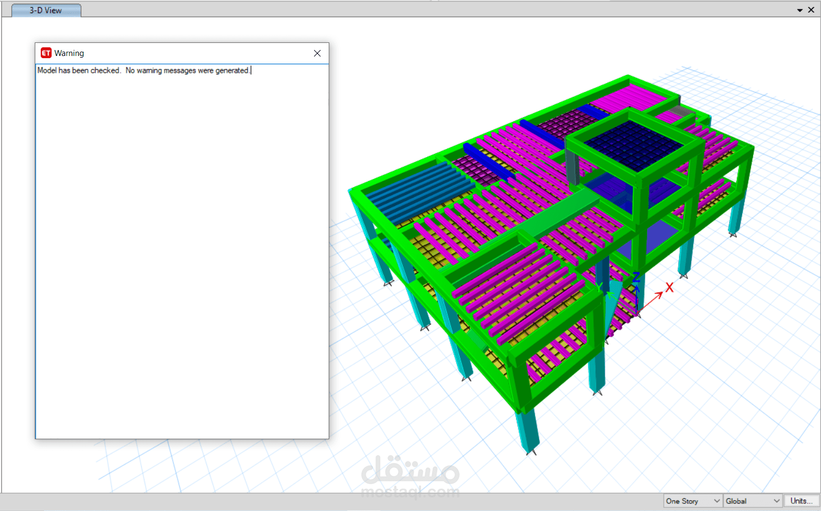Click inside the Warning message text area
The image size is (821, 511).
pos(182,251)
